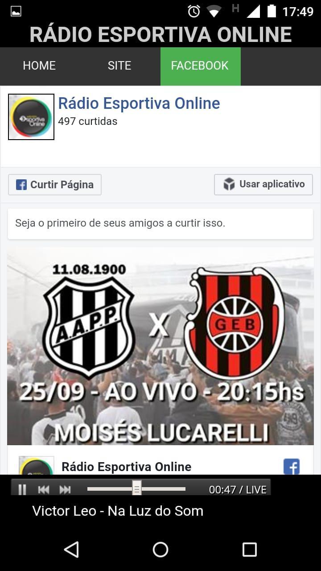This screenshot has width=321, height=571.
Task: Open the A.A.P.P. x GEB match banner
Action: pyautogui.click(x=160, y=346)
